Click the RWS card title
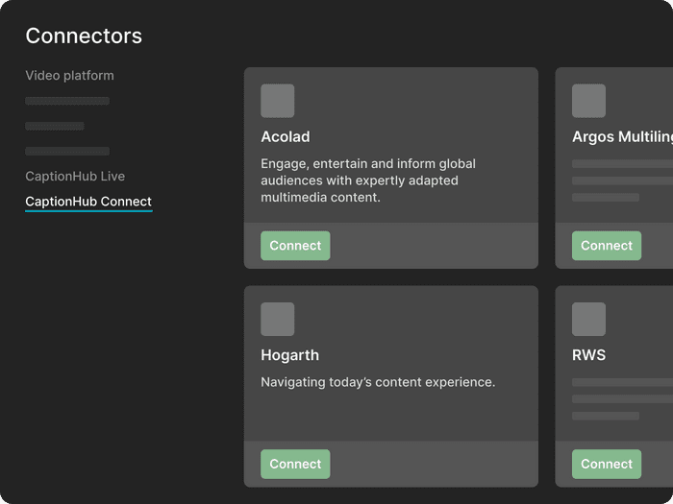Viewport: 673px width, 504px height. (x=588, y=355)
